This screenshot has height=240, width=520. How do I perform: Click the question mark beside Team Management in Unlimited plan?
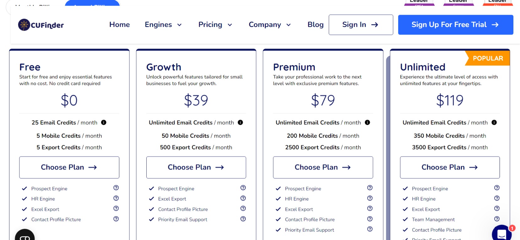click(497, 219)
